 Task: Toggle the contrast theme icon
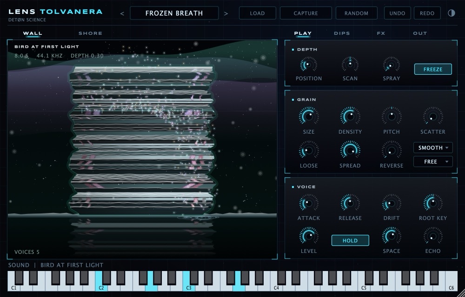coord(451,13)
